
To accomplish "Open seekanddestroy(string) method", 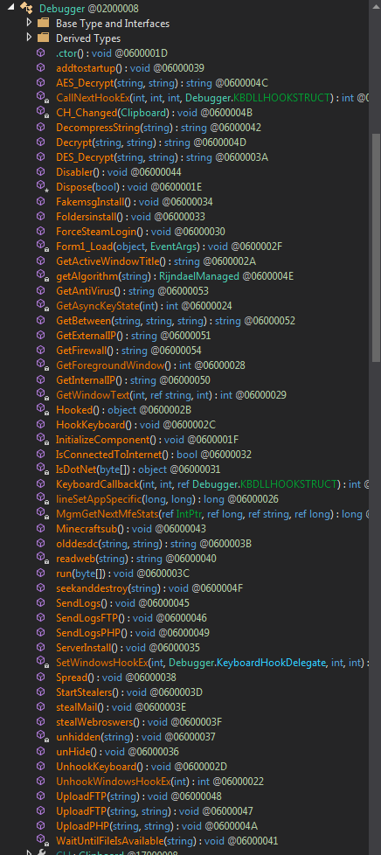I will click(149, 587).
